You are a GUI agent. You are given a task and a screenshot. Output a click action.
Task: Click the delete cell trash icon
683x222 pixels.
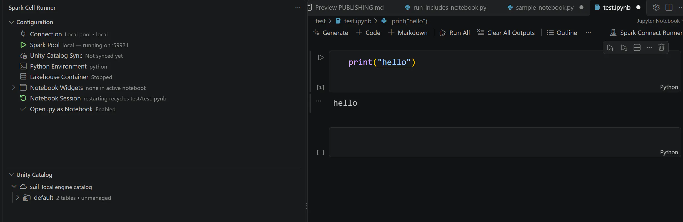[x=661, y=47]
